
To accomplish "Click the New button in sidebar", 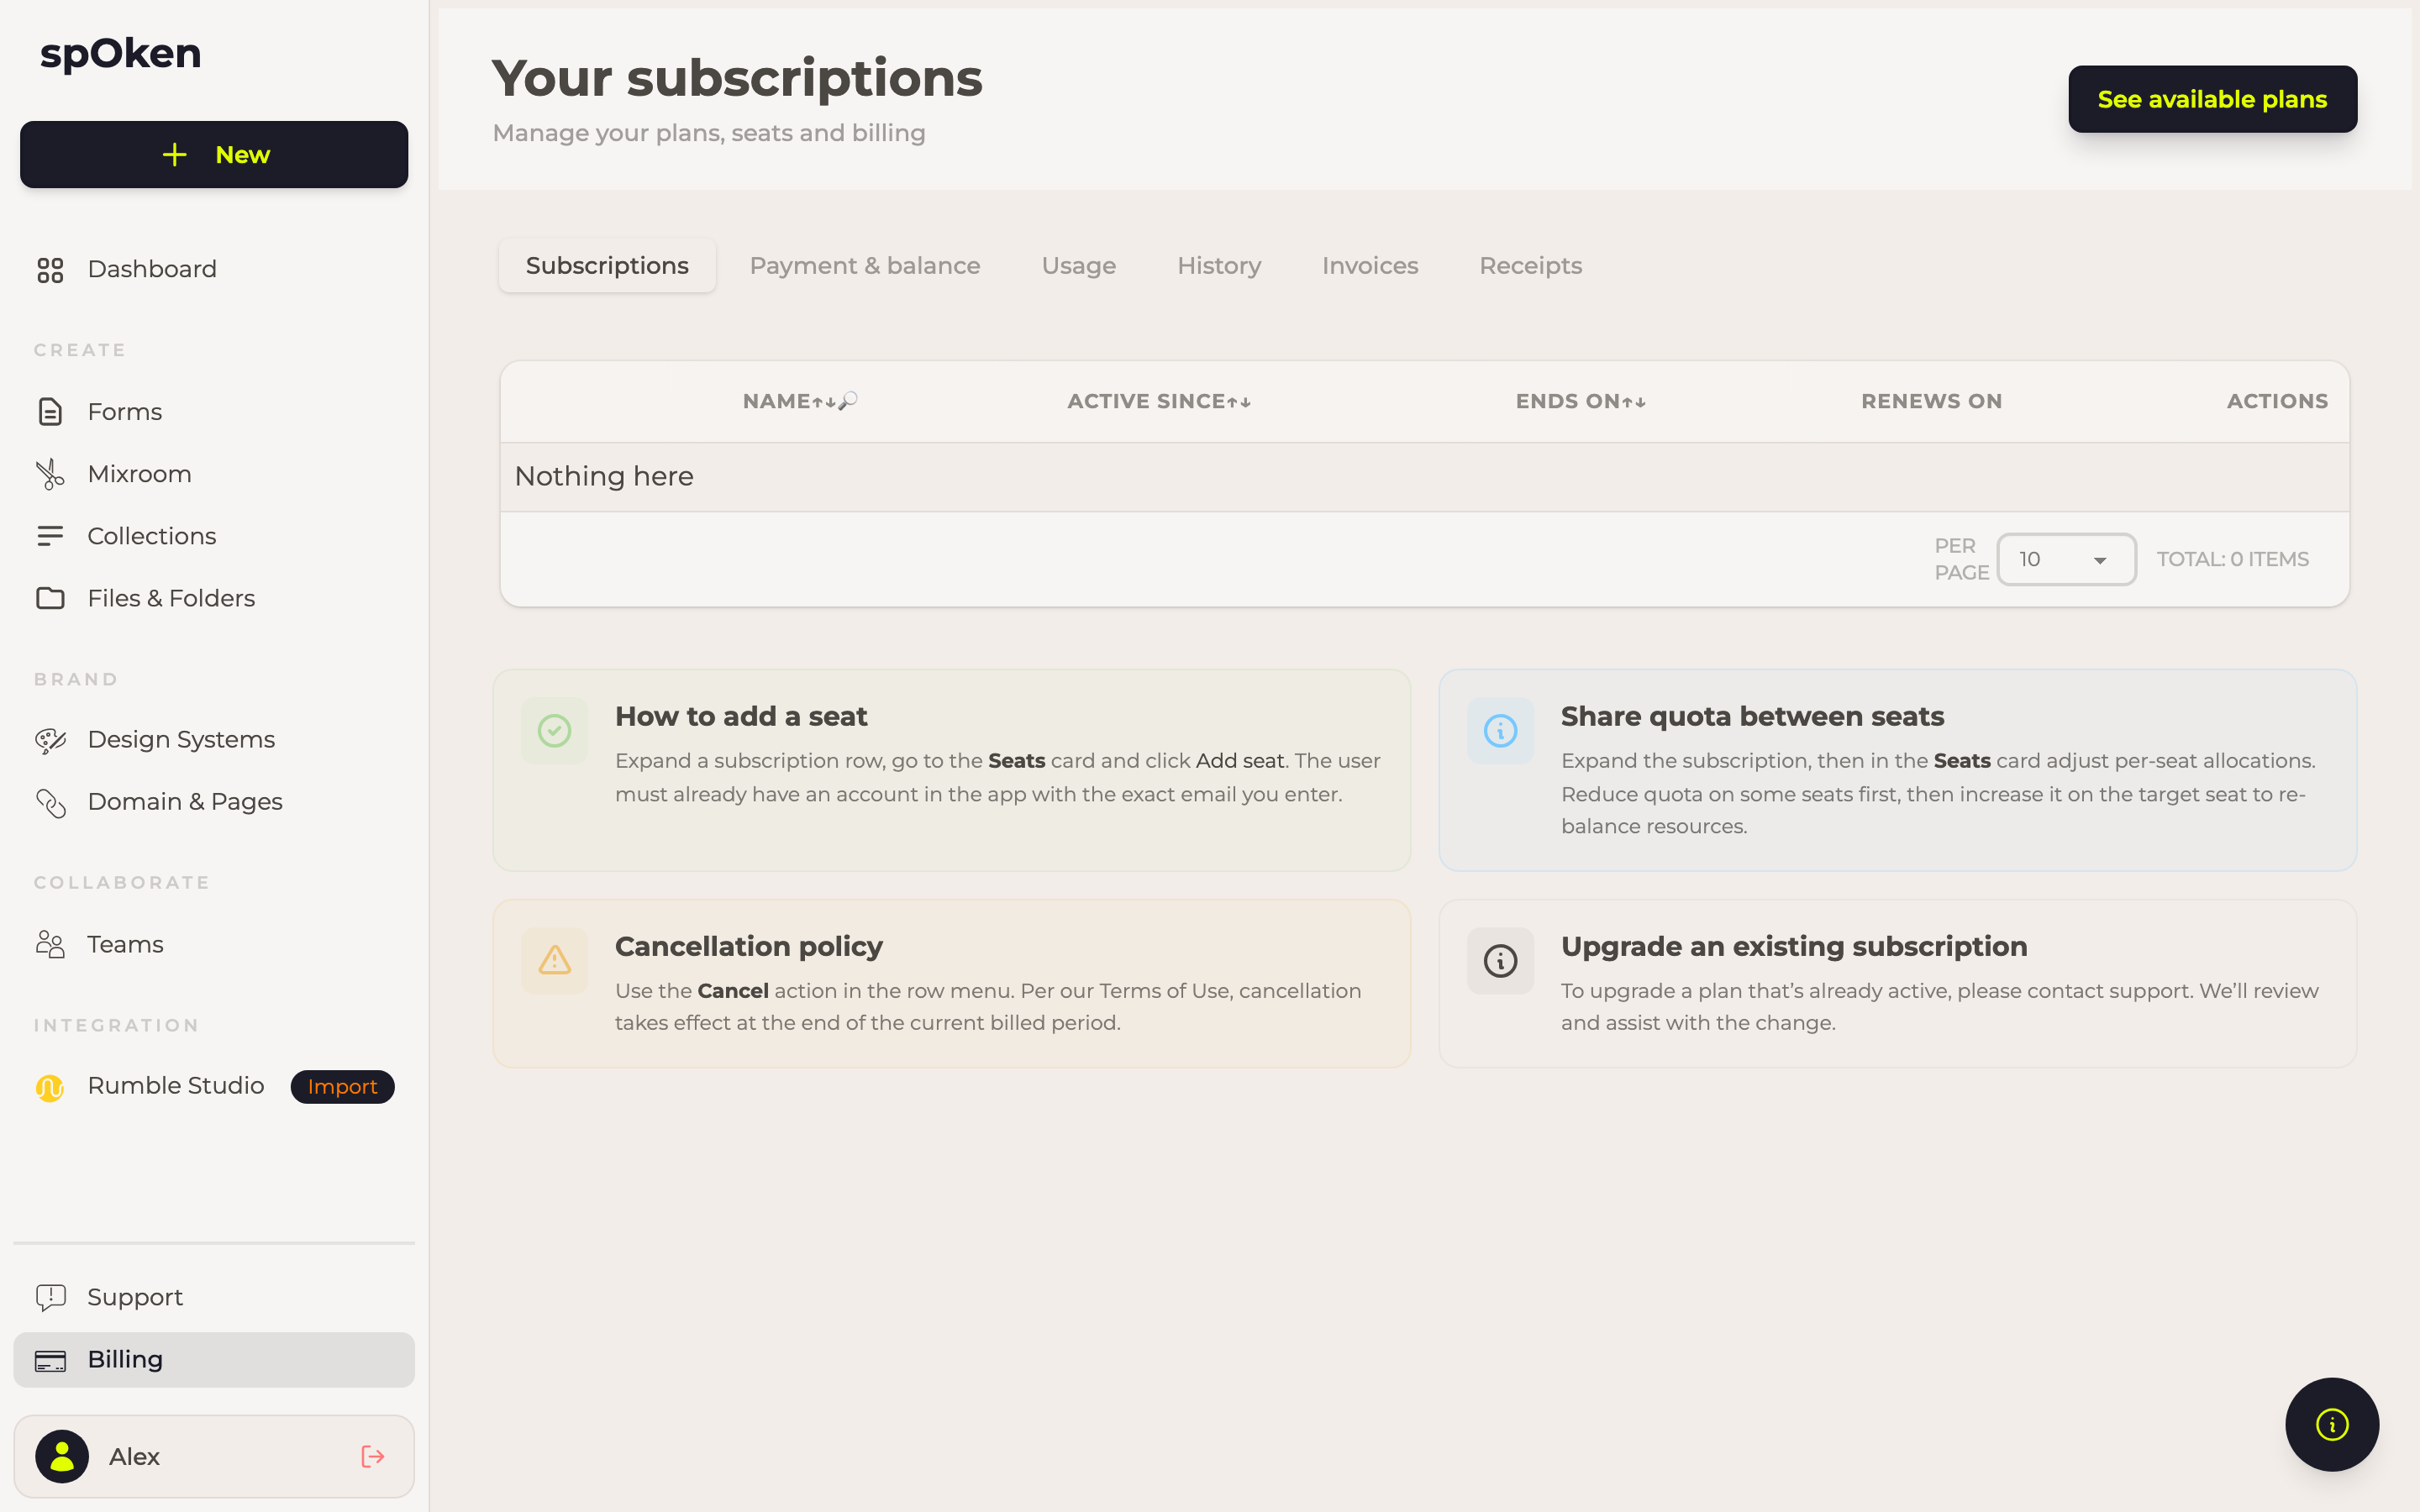I will [214, 155].
